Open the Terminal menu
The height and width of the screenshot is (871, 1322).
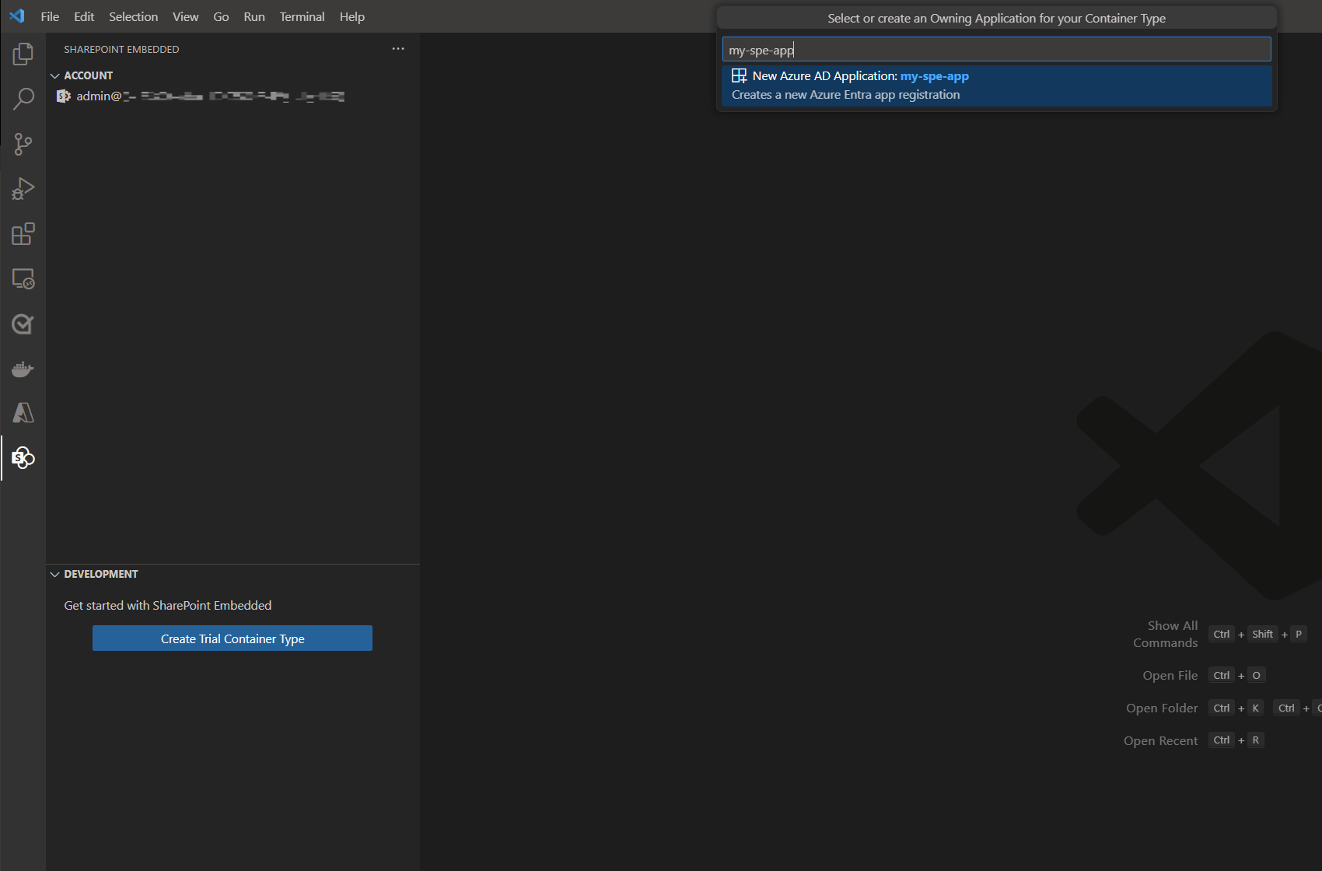[x=302, y=16]
